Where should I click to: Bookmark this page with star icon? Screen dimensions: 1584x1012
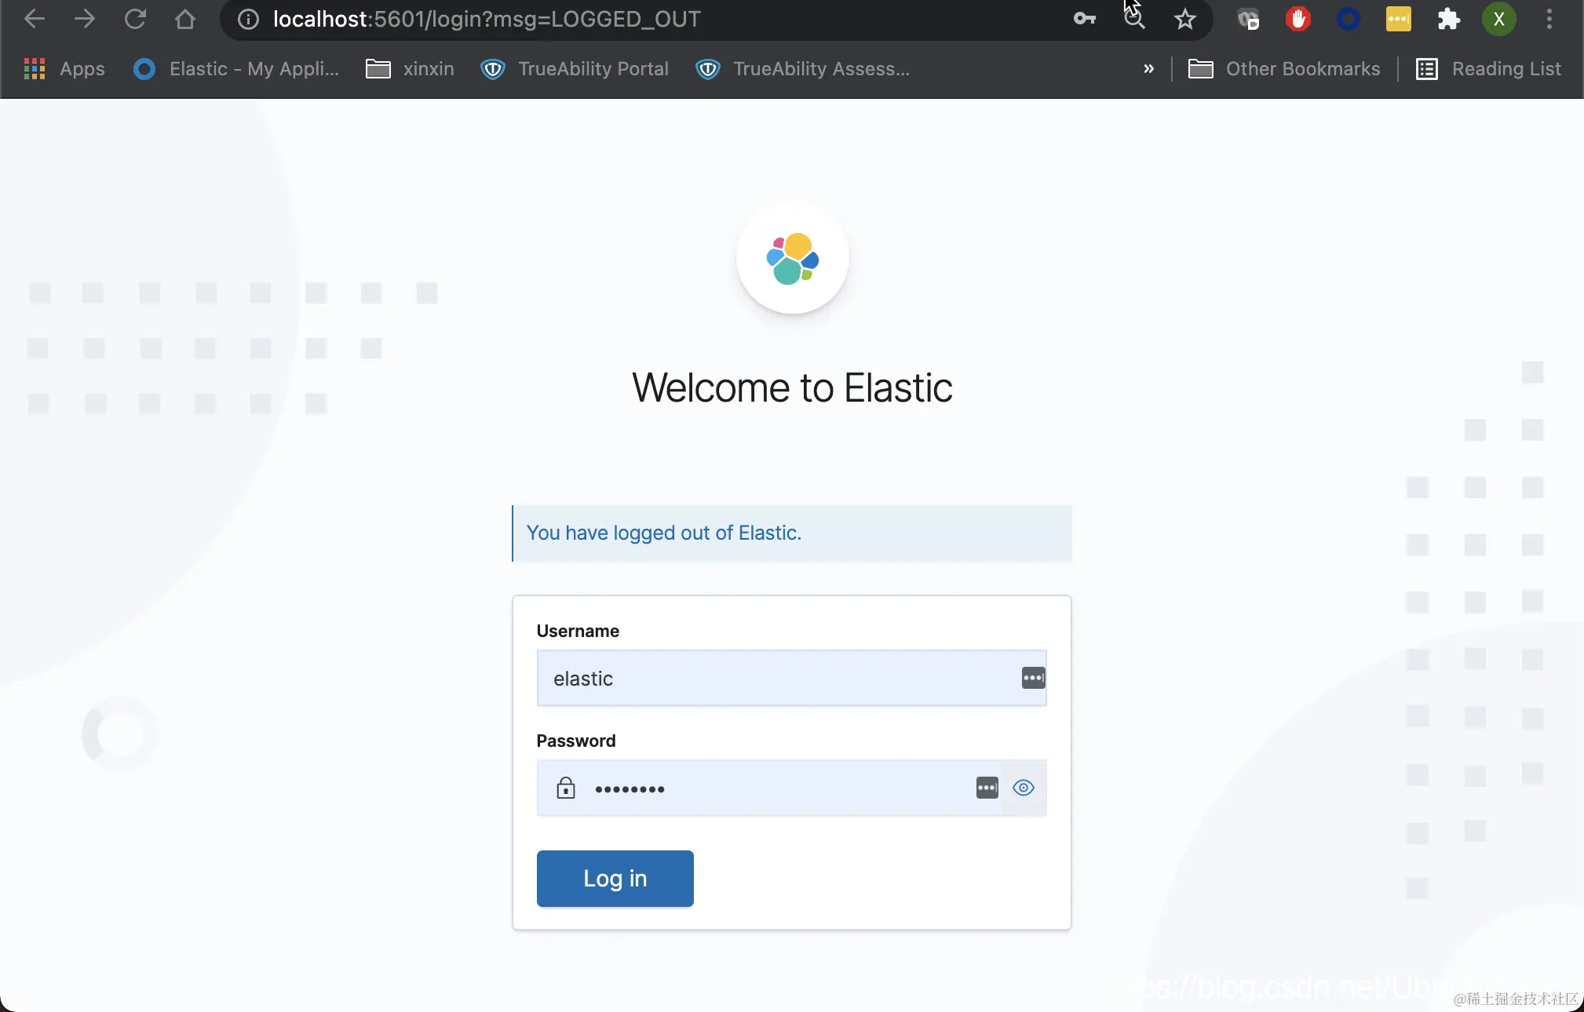[x=1184, y=19]
